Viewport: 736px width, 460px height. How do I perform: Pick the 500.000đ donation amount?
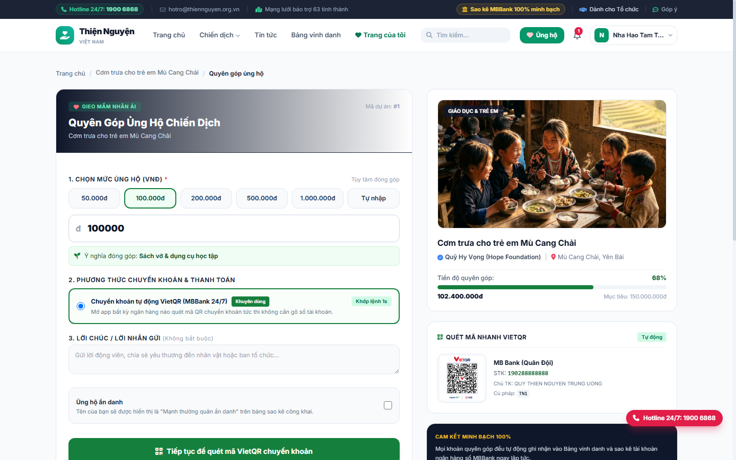point(262,198)
